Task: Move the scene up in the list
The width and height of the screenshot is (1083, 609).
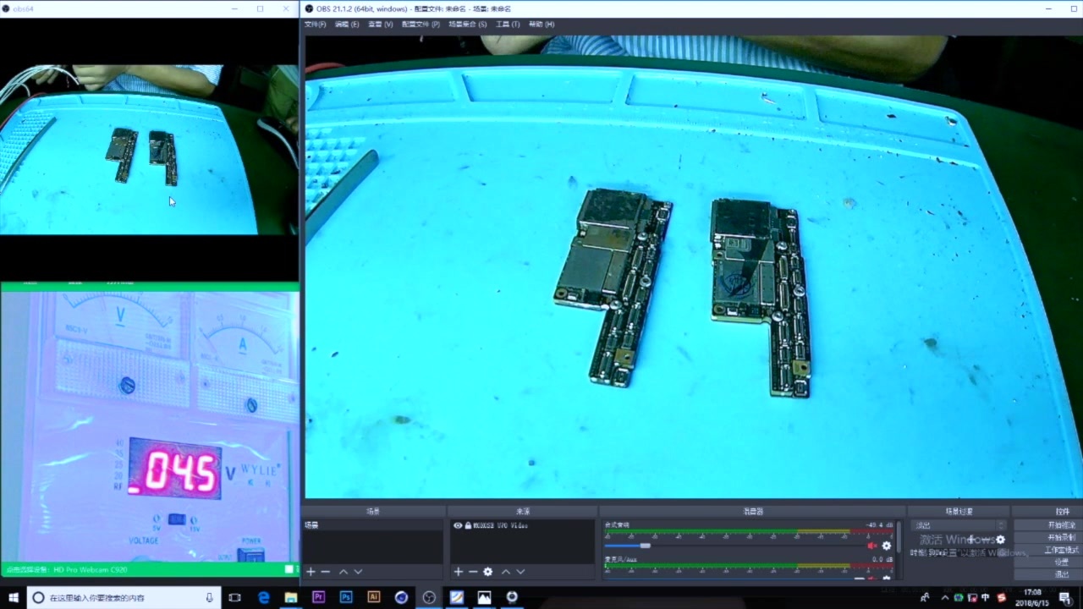Action: point(344,572)
